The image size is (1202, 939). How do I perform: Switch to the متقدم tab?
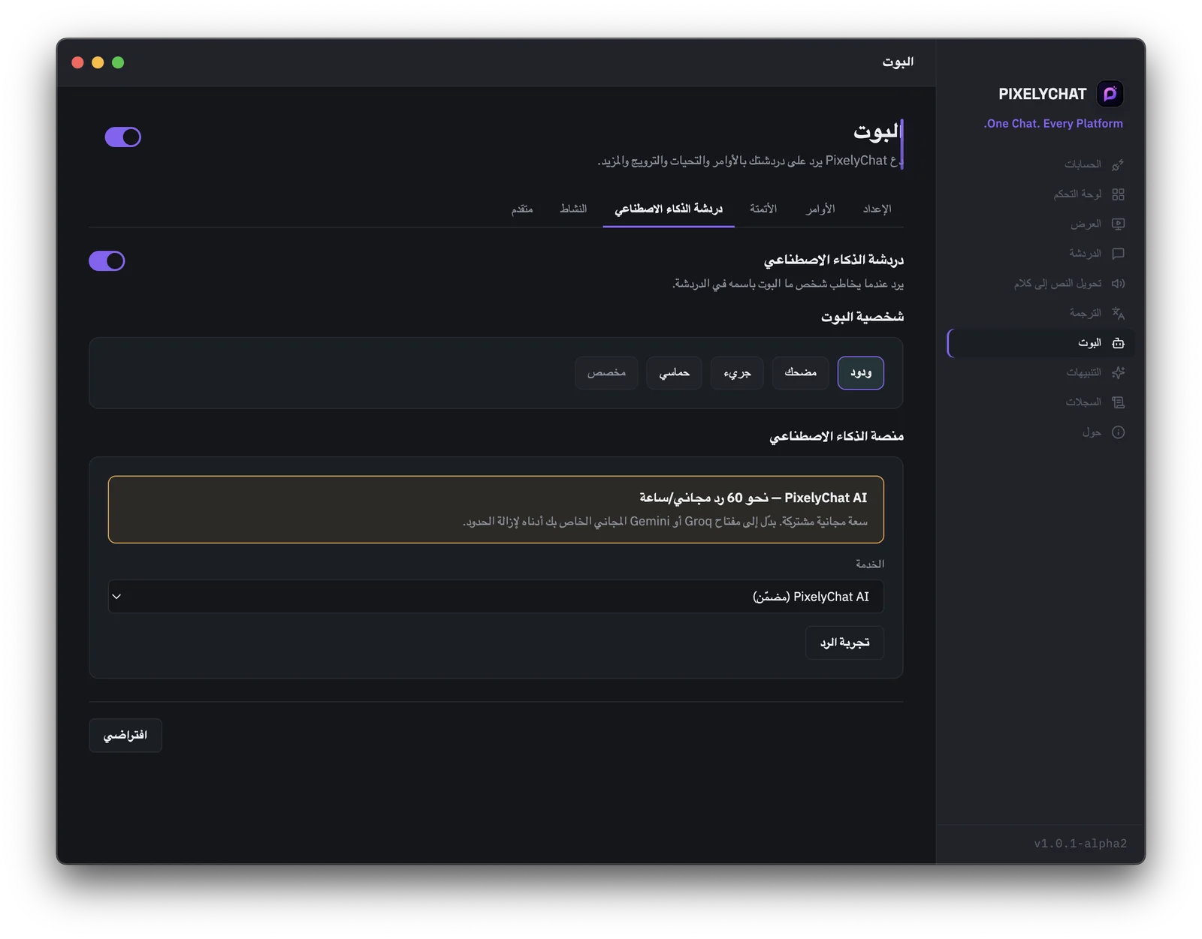[x=522, y=209]
